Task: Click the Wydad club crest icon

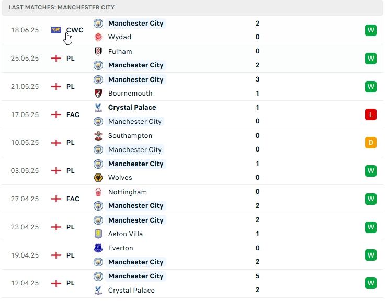Action: click(98, 37)
